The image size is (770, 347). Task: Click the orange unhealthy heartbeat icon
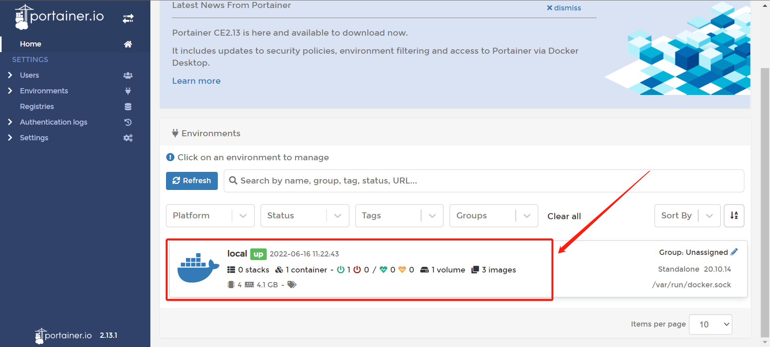402,270
